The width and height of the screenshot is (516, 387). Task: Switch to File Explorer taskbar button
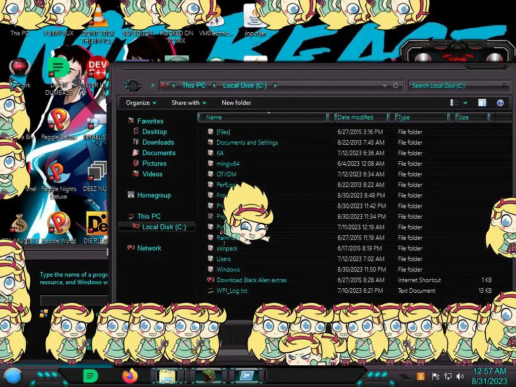pos(168,376)
